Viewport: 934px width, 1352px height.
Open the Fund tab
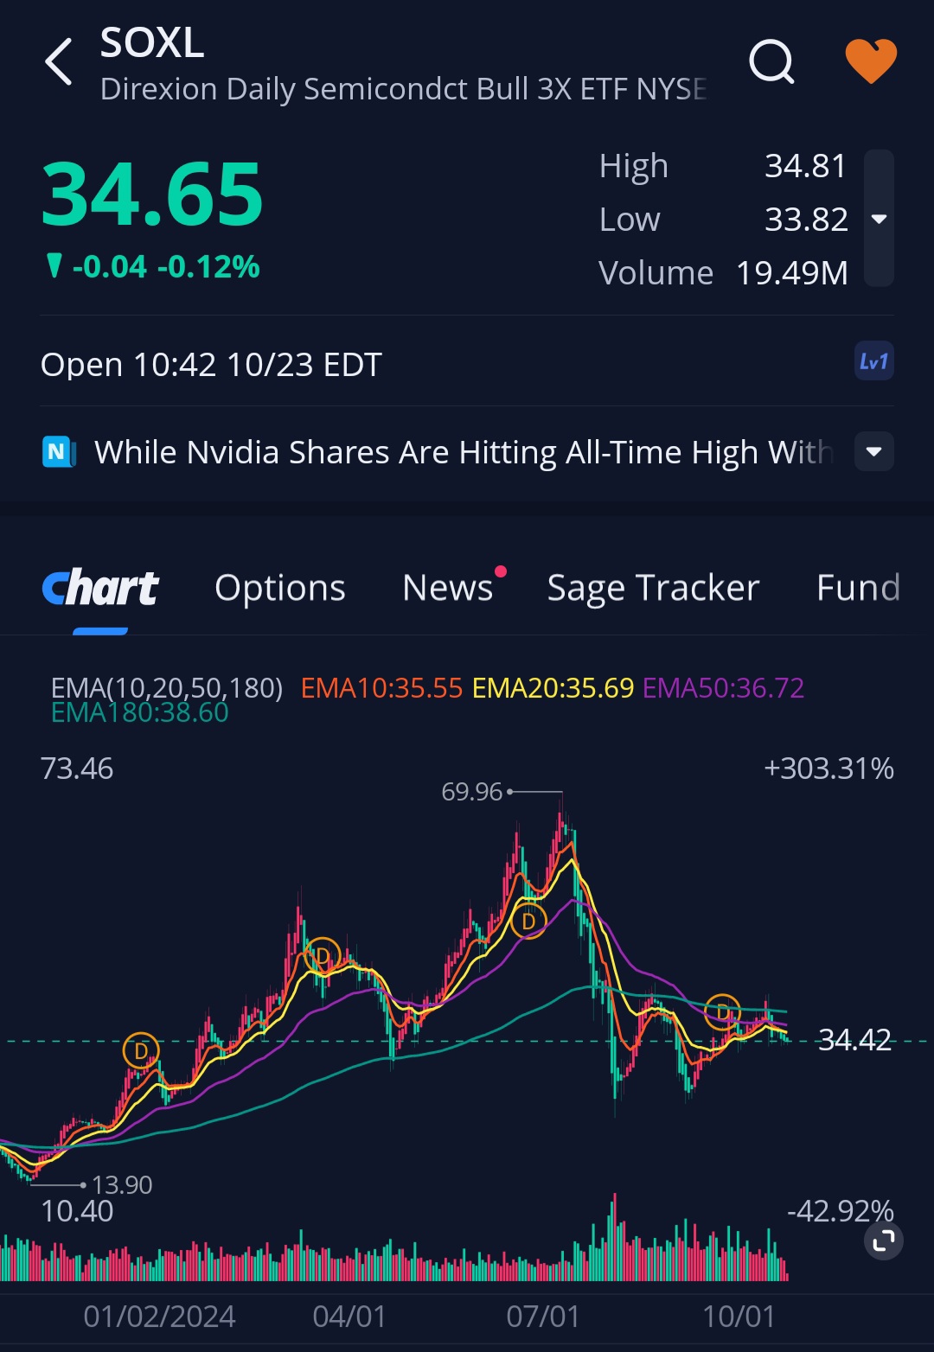[858, 589]
